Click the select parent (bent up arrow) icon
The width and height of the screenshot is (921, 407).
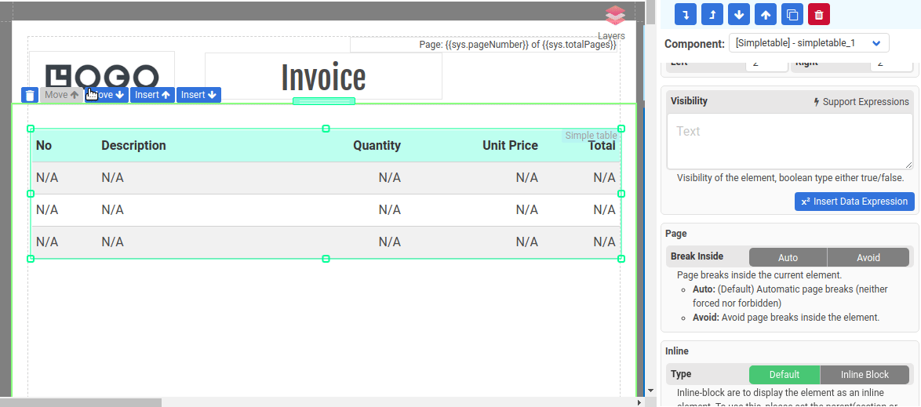point(712,14)
